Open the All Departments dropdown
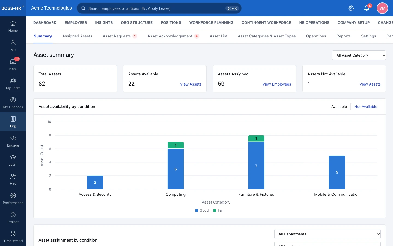393x246 pixels. click(x=327, y=234)
